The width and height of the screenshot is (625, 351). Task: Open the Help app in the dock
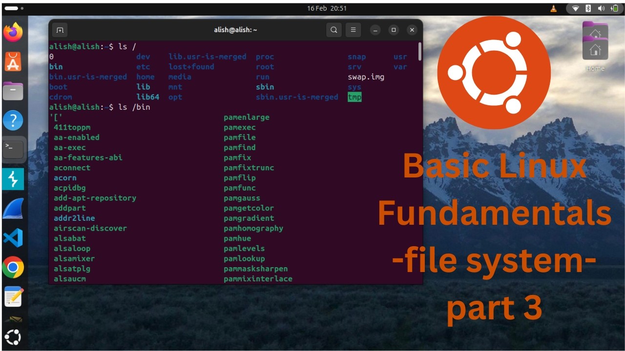coord(13,120)
